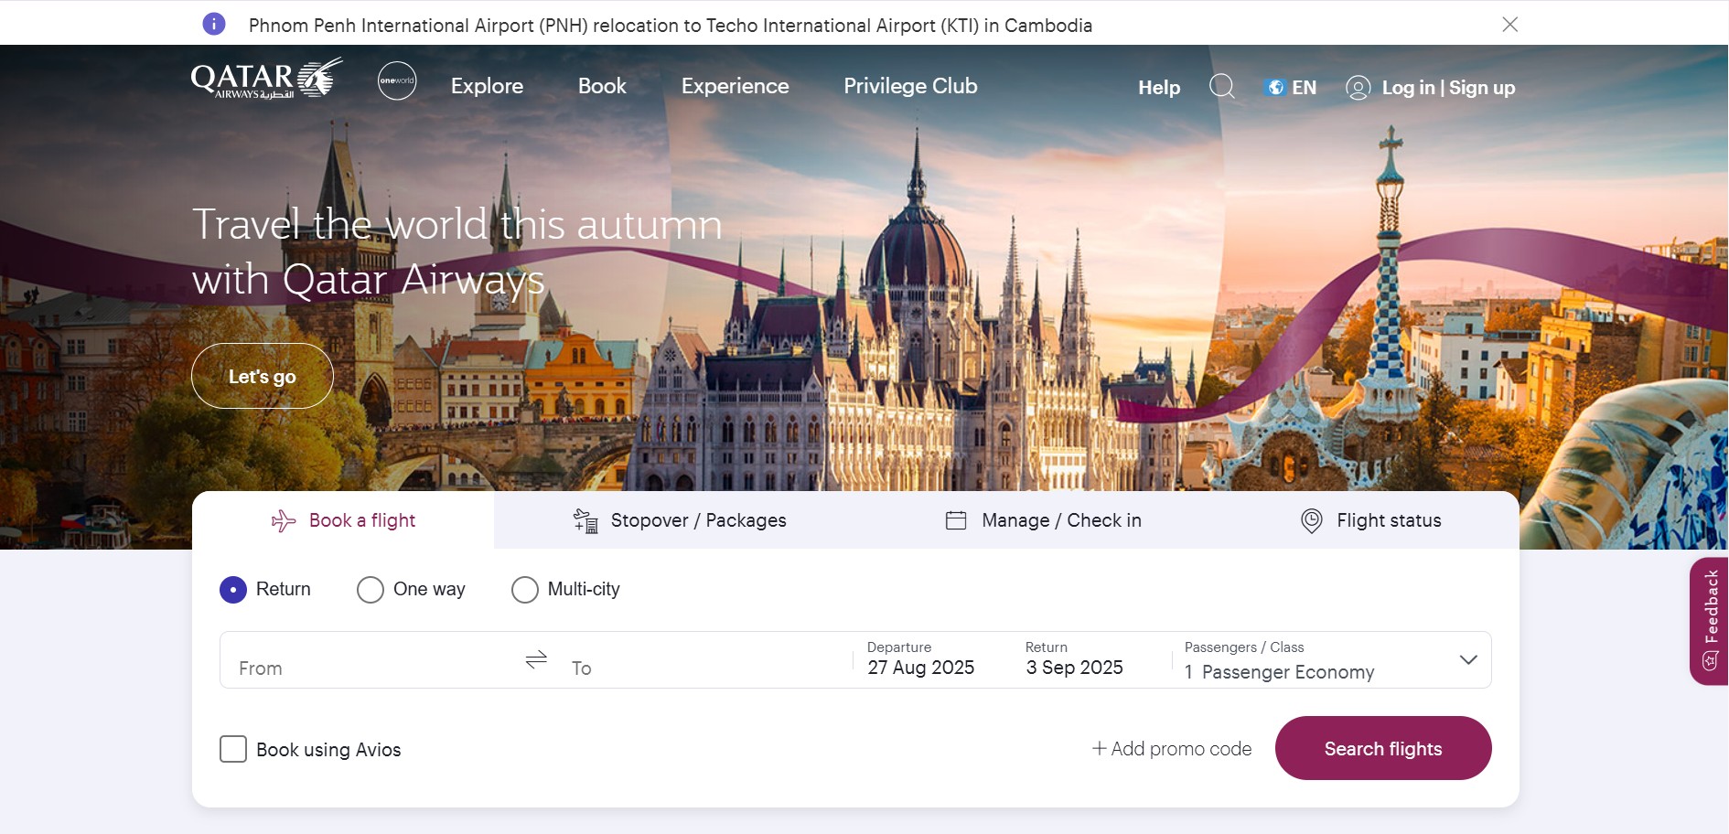The height and width of the screenshot is (834, 1729).
Task: Open the search magnifier icon
Action: coord(1221,87)
